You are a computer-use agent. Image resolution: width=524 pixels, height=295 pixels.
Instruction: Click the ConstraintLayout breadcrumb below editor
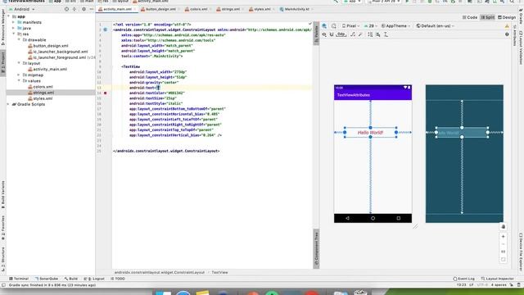160,273
